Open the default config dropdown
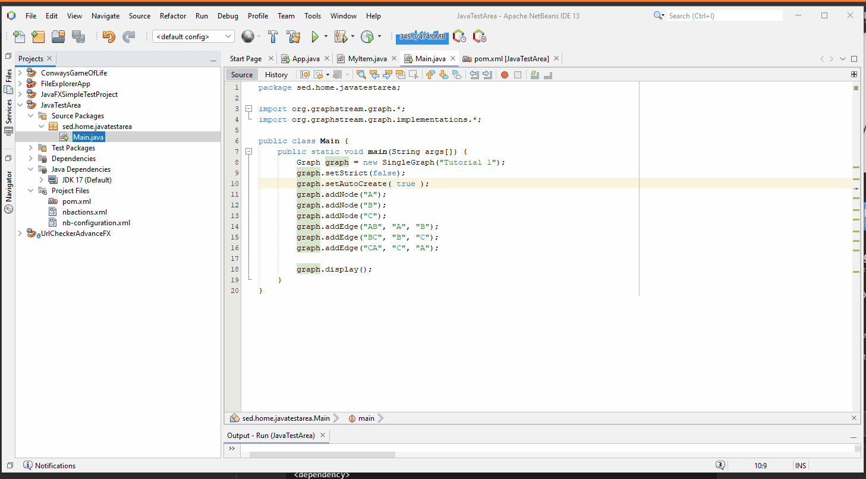This screenshot has height=479, width=866. [193, 37]
